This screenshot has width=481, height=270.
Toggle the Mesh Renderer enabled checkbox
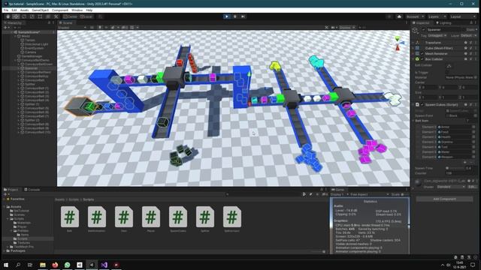[422, 53]
